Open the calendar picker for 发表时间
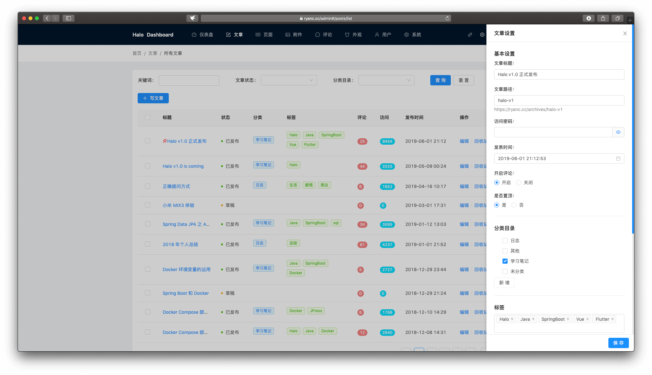The image size is (652, 375). [x=618, y=158]
